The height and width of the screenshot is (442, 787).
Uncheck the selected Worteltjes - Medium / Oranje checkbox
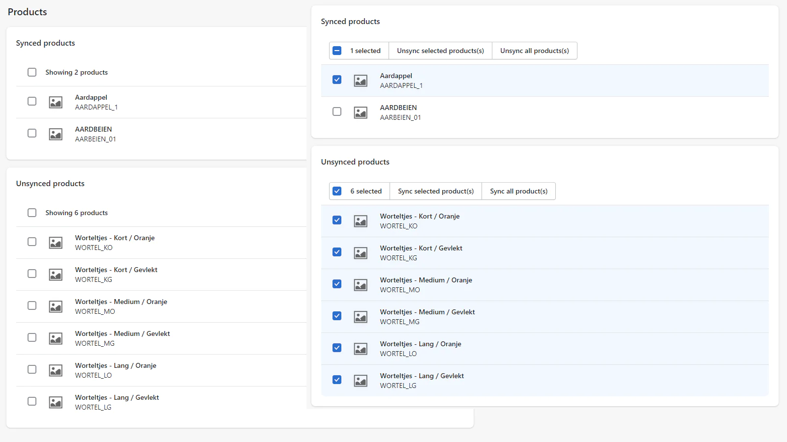coord(337,284)
